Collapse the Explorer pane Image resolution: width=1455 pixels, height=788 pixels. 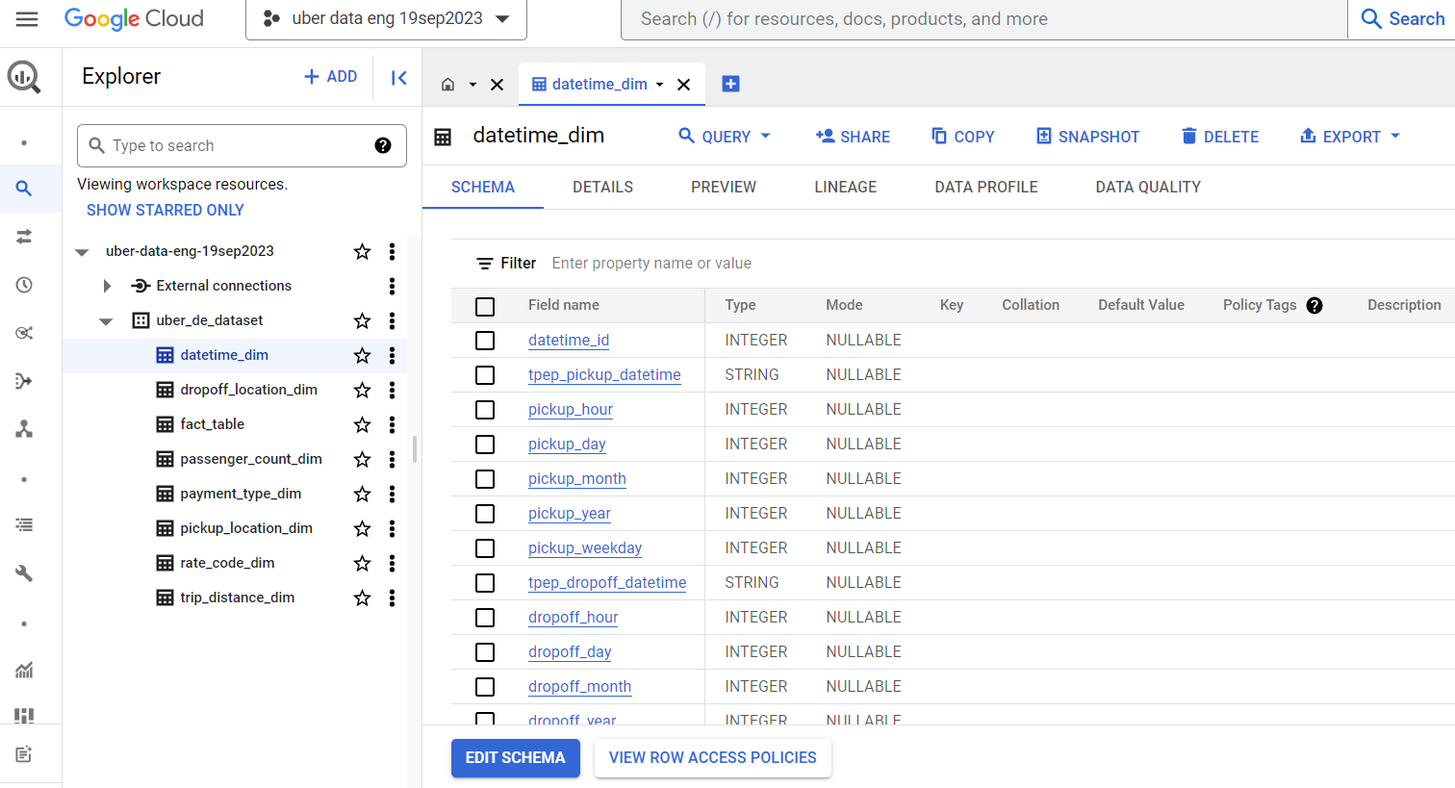pos(398,77)
